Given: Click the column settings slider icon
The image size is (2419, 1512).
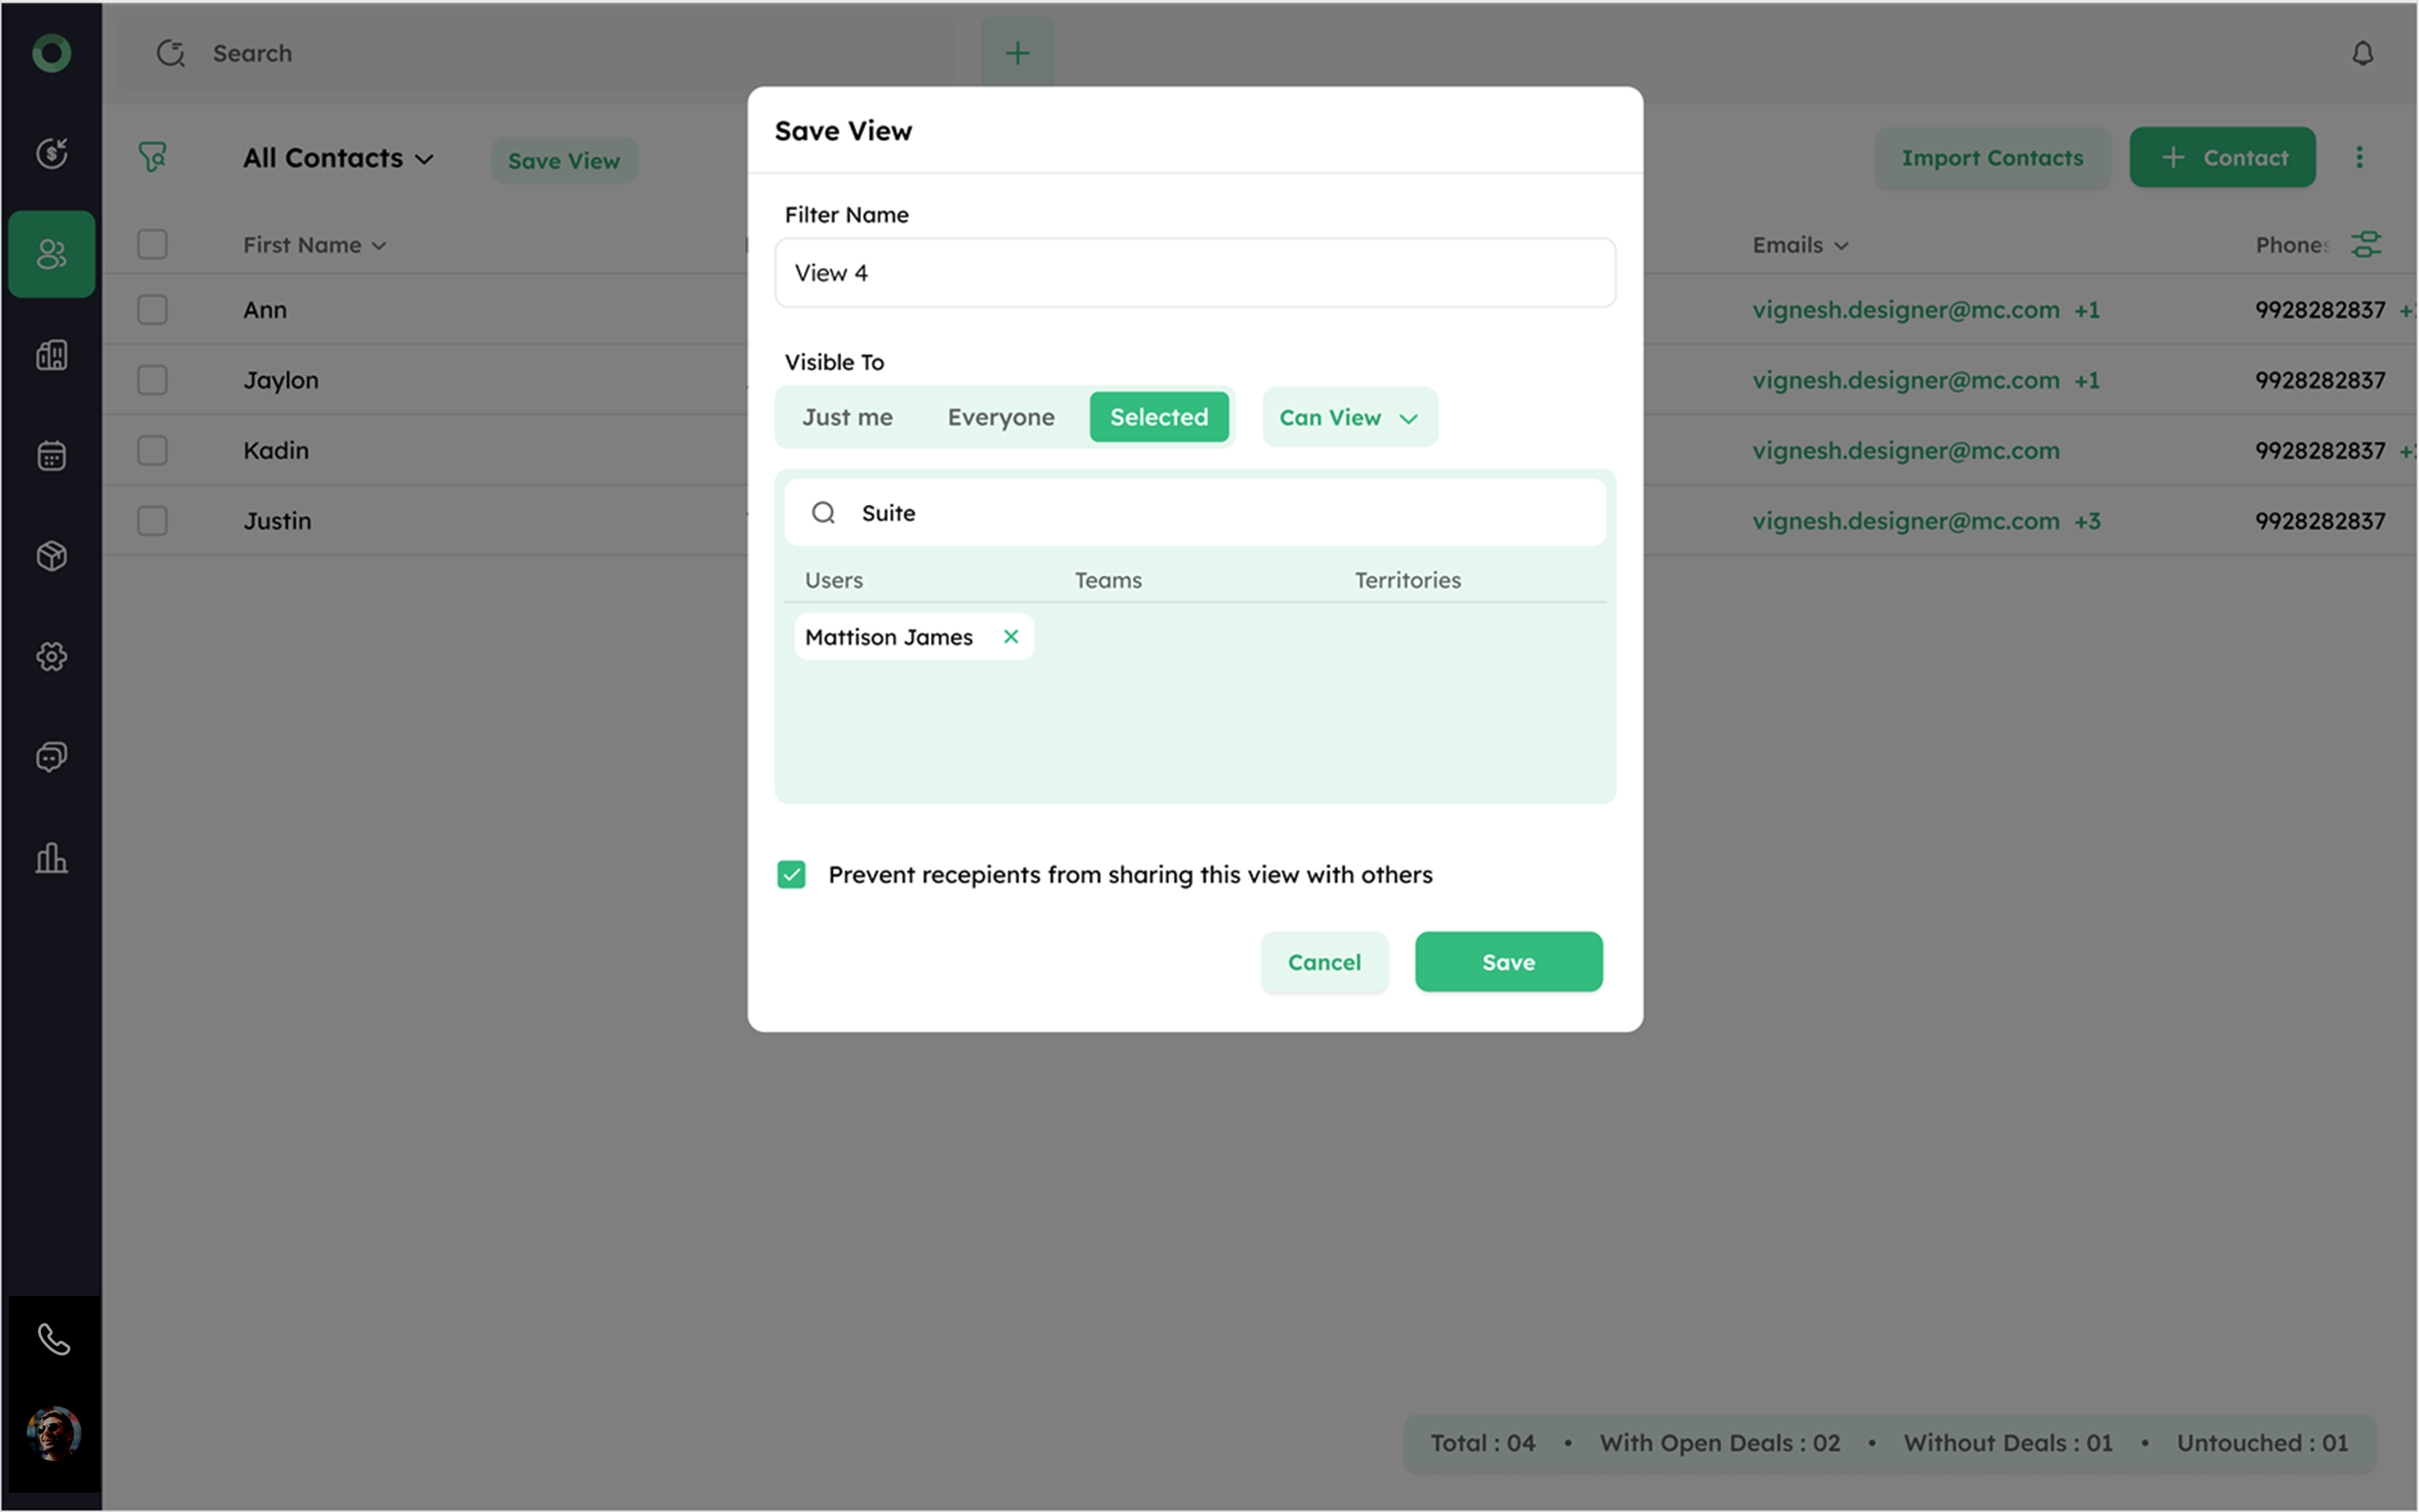Looking at the screenshot, I should 2366,245.
